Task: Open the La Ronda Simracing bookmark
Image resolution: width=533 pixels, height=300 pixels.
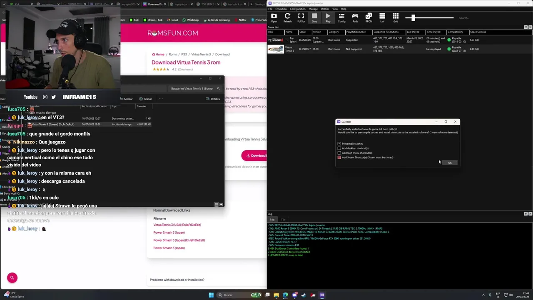Action: pyautogui.click(x=217, y=20)
